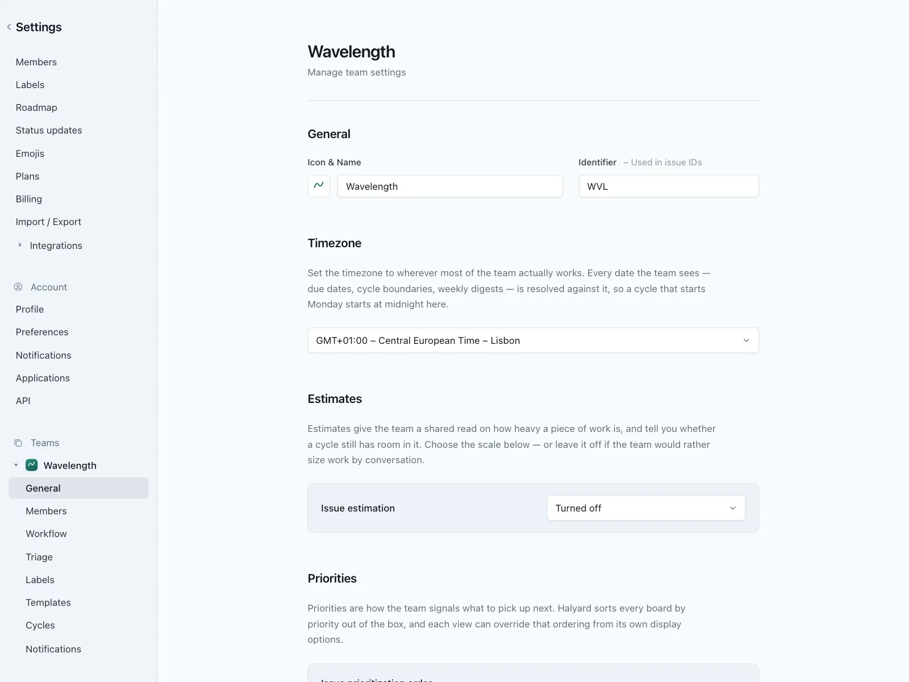Click the back arrow beside Settings
The image size is (909, 682).
[9, 27]
